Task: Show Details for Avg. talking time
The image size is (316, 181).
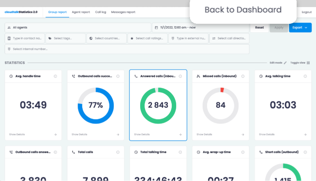Action: pyautogui.click(x=267, y=135)
